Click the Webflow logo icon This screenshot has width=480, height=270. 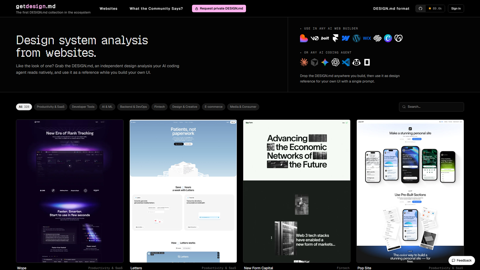(x=346, y=38)
